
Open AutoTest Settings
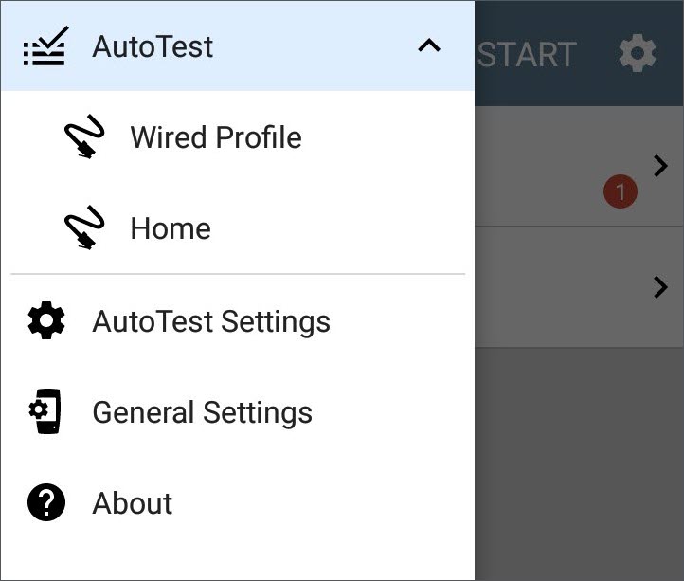click(x=238, y=321)
